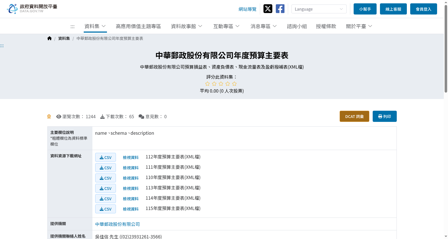Open 檢視資料 for 110年度預算主要表
The width and height of the screenshot is (448, 239).
(x=131, y=178)
